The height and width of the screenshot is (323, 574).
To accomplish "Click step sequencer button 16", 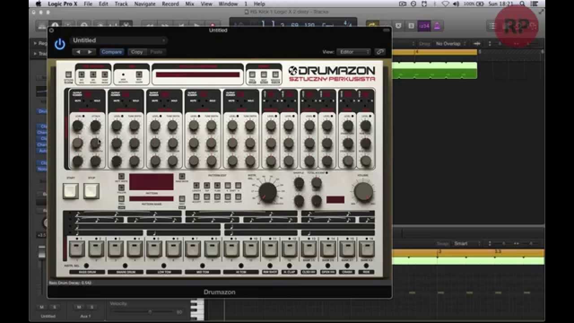I will [x=366, y=248].
